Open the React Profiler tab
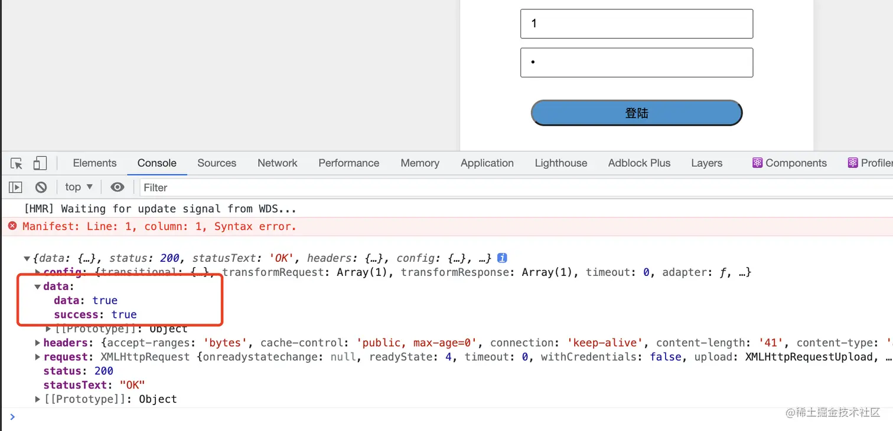The image size is (893, 431). point(870,163)
